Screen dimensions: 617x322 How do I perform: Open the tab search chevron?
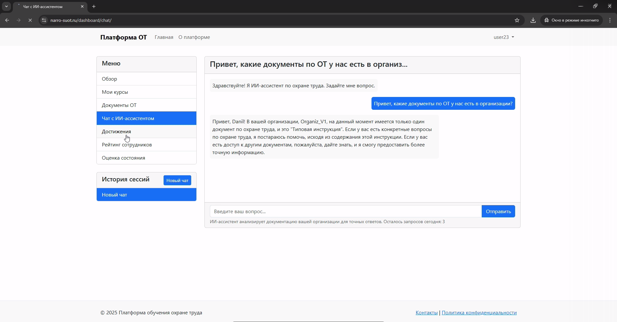pyautogui.click(x=6, y=6)
